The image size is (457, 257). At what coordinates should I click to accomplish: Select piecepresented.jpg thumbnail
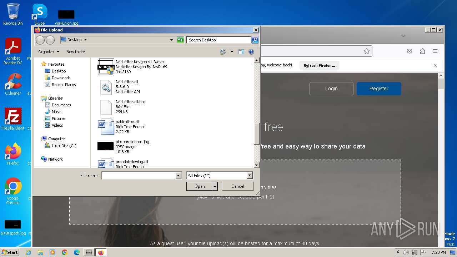coord(106,146)
